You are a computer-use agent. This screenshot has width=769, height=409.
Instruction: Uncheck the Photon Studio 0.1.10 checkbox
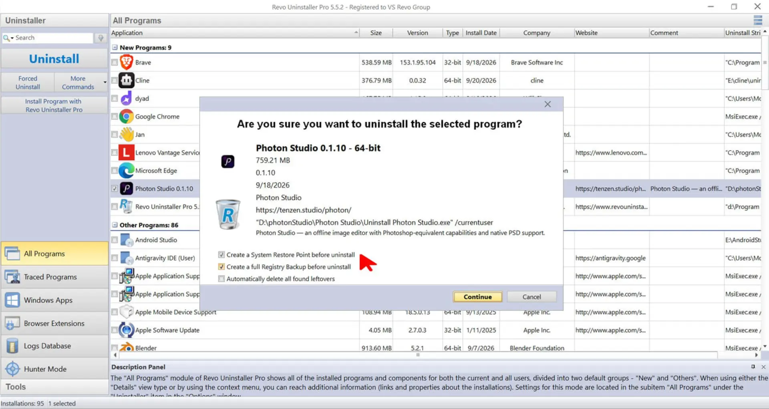115,189
